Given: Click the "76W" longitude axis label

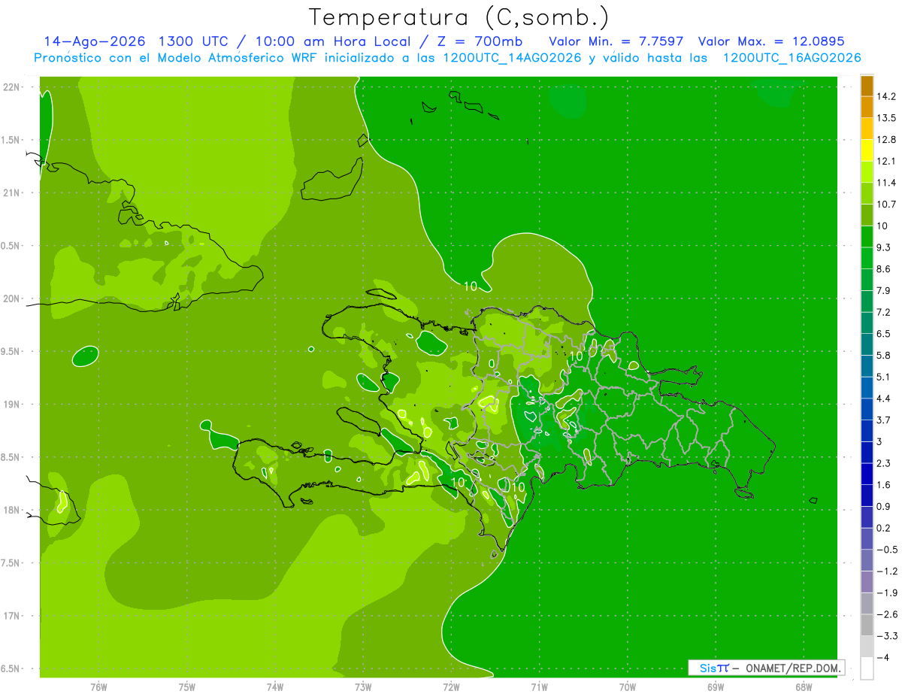Looking at the screenshot, I should pos(98,687).
